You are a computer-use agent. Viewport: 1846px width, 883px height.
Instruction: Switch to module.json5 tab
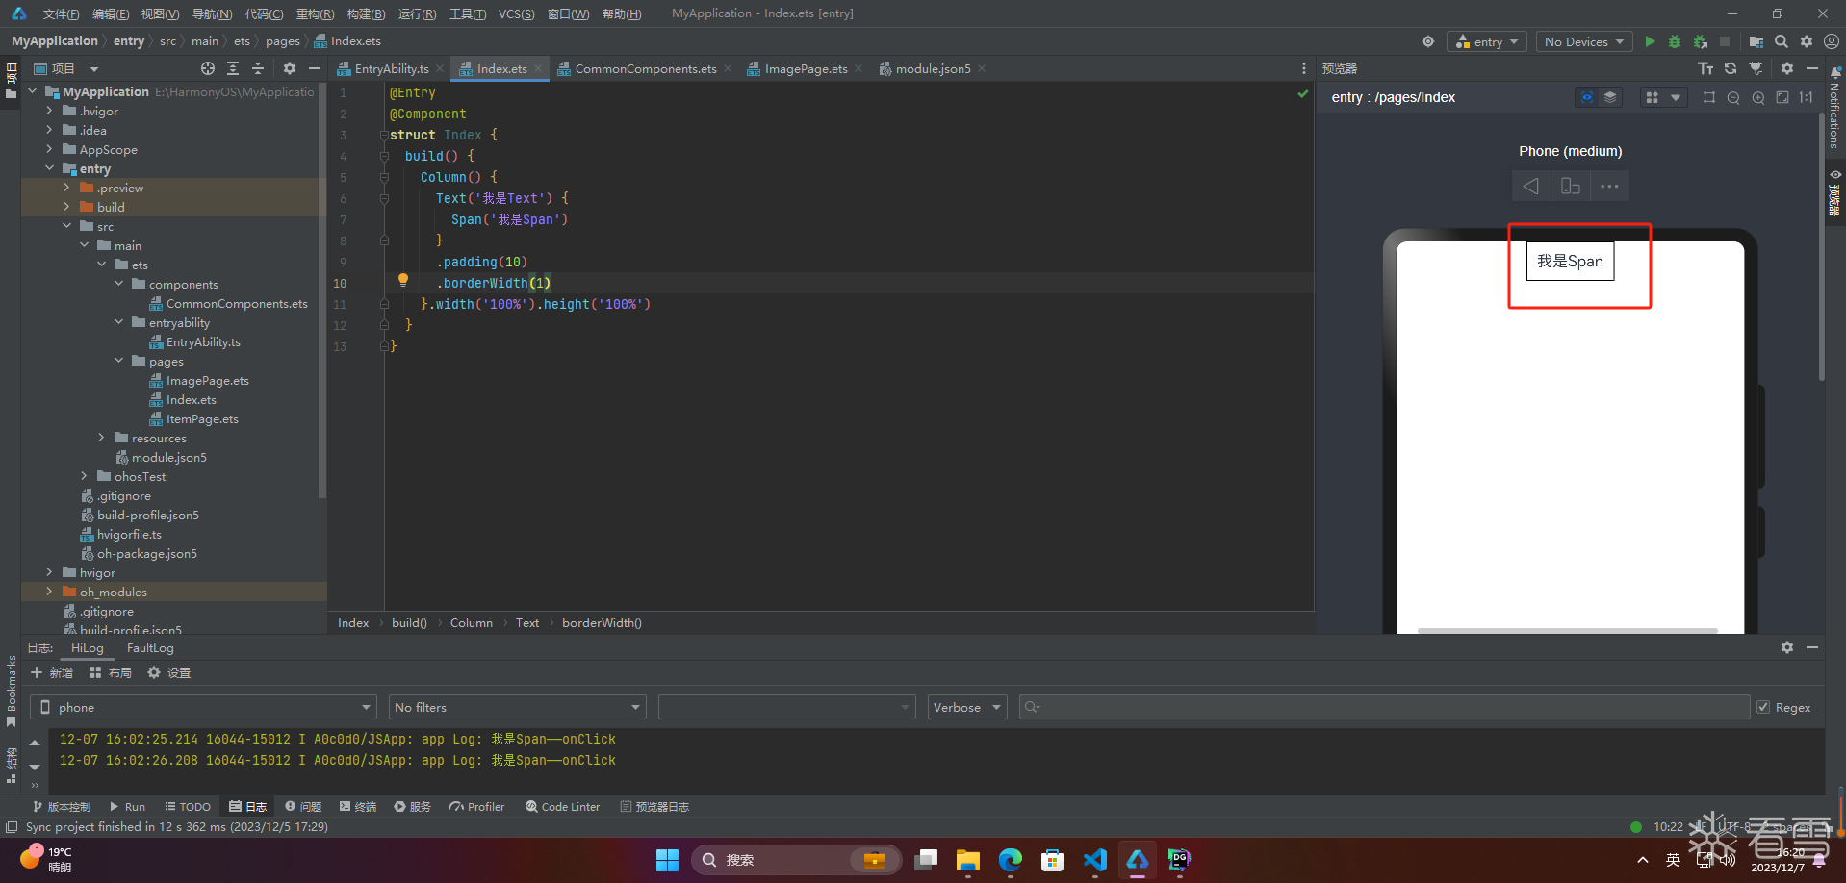(x=933, y=68)
